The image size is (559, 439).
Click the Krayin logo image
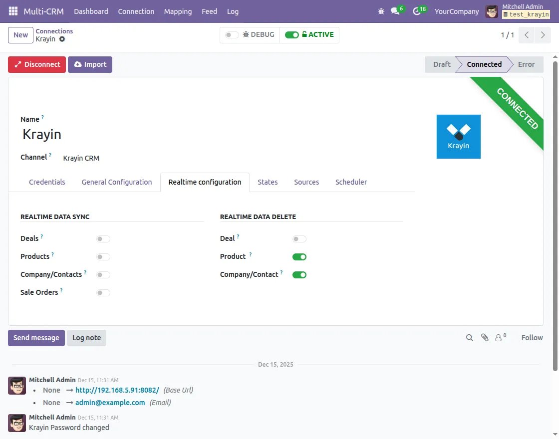(x=458, y=136)
